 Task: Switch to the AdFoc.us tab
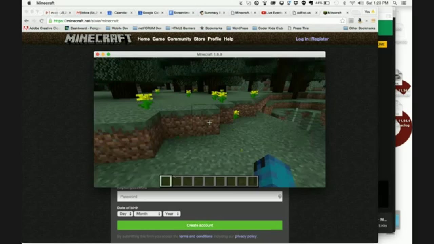point(304,13)
